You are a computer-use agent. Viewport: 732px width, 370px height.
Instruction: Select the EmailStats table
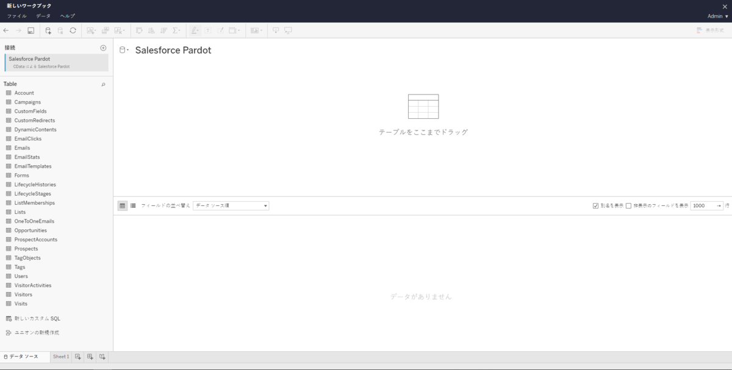pos(27,157)
